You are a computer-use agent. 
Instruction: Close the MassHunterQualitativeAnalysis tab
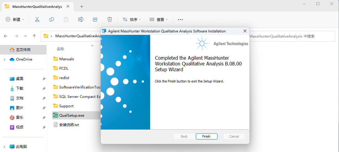pos(68,7)
